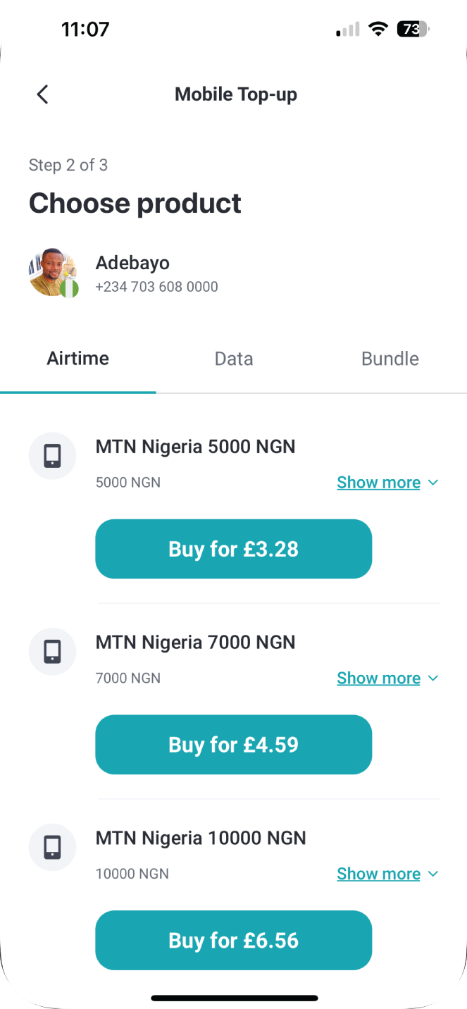Tap the cellular signal bars icon
This screenshot has width=467, height=1009.
pyautogui.click(x=348, y=30)
